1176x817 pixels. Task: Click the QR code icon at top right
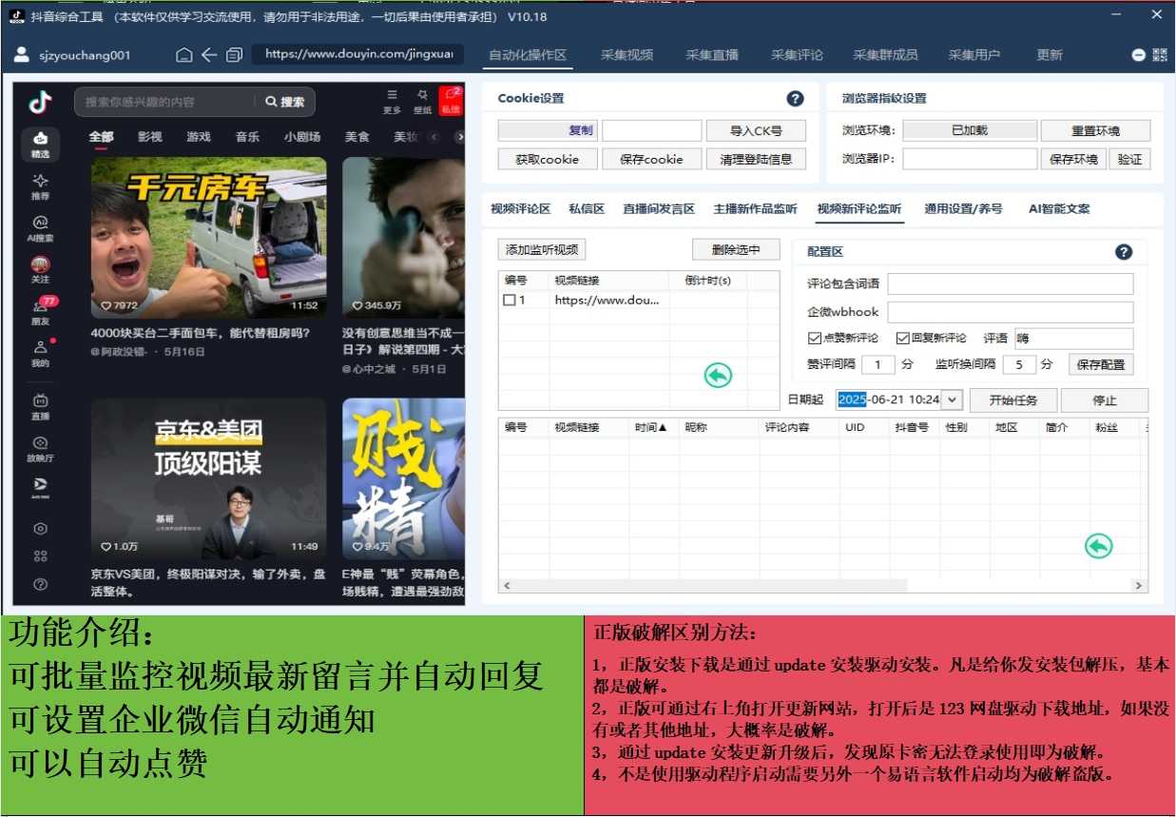pyautogui.click(x=1160, y=55)
